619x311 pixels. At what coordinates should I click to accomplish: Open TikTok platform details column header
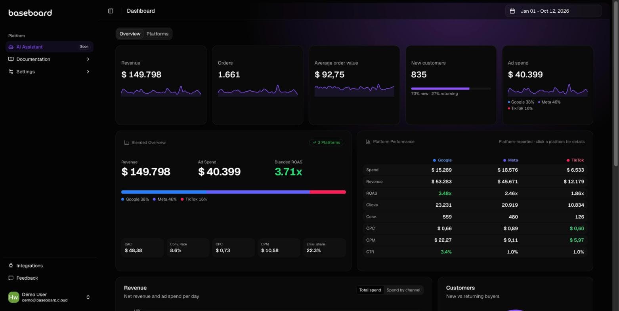[x=575, y=160]
